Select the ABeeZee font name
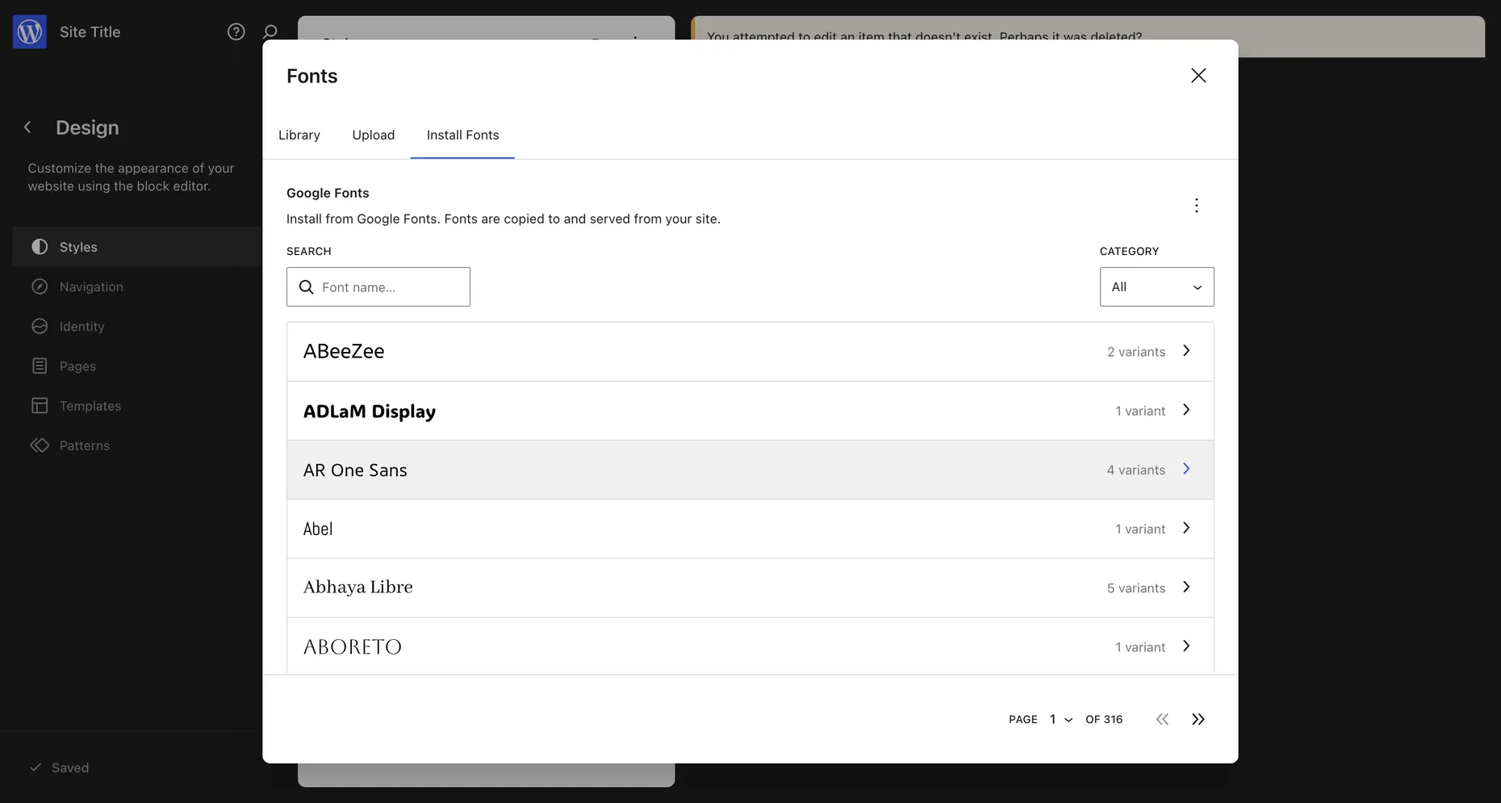The width and height of the screenshot is (1501, 803). [x=344, y=351]
